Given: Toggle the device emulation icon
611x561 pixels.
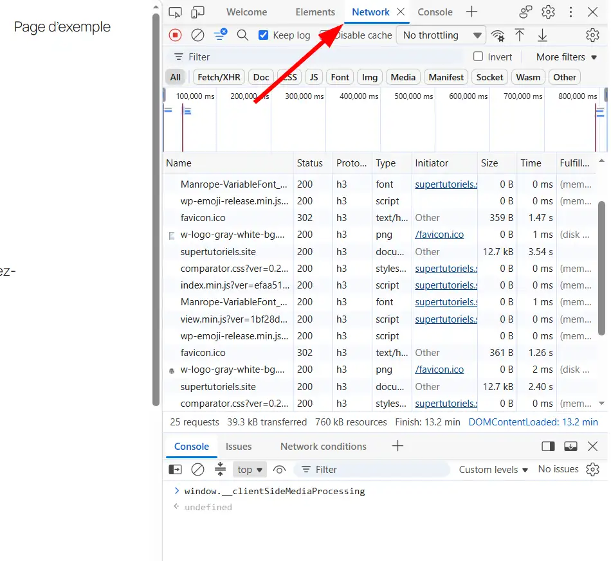Looking at the screenshot, I should point(197,12).
